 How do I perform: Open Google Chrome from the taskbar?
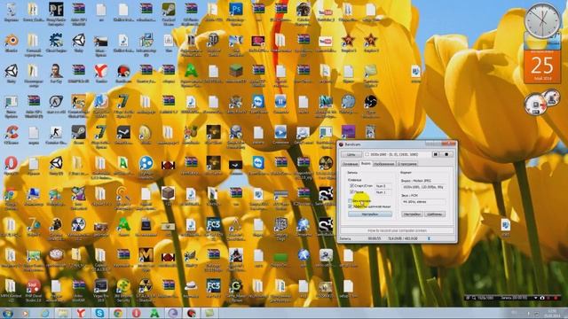click(x=118, y=313)
